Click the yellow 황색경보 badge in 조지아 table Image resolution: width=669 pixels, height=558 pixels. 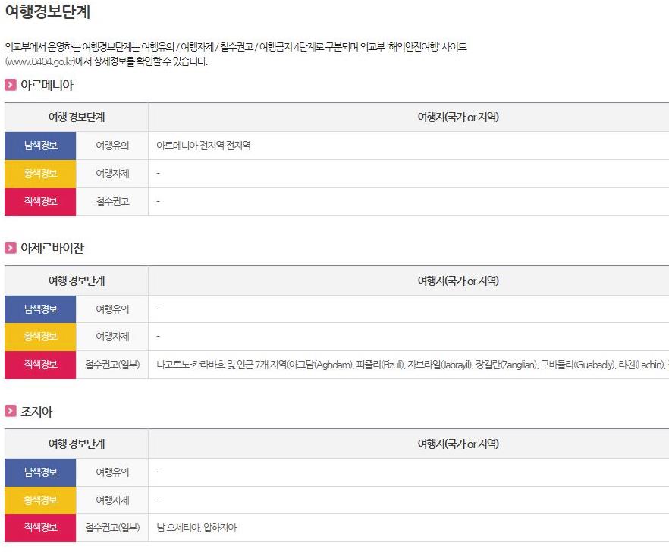[40, 500]
